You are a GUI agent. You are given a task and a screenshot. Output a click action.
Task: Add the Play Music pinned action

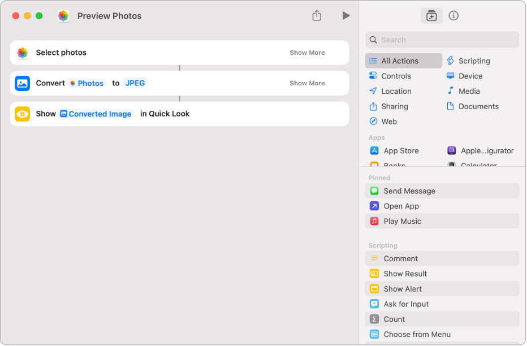(402, 221)
